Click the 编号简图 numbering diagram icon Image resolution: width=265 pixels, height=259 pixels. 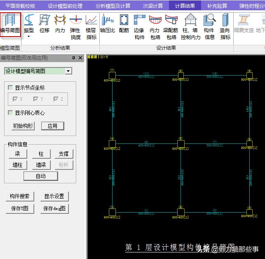[x=10, y=24]
